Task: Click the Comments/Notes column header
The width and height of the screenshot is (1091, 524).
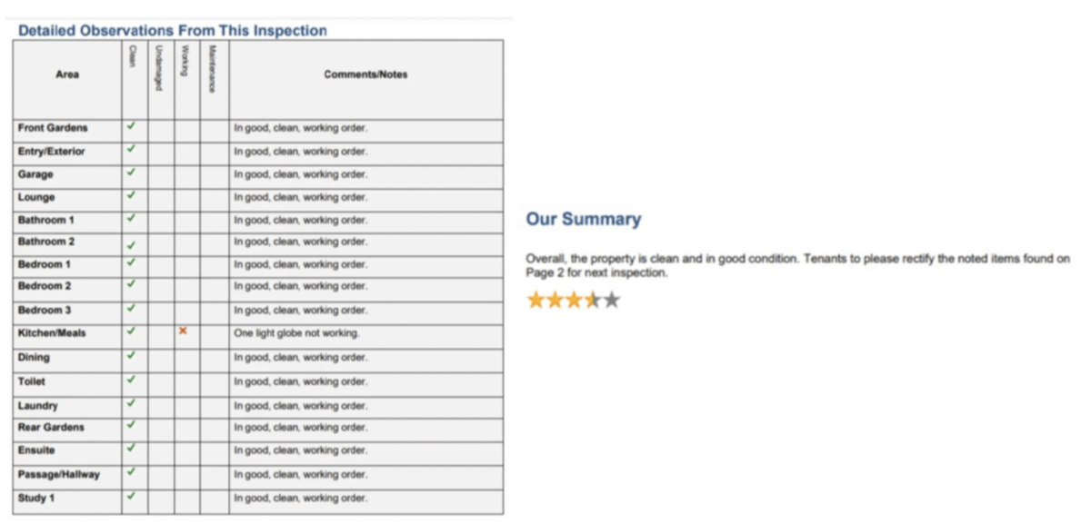Action: (x=365, y=75)
